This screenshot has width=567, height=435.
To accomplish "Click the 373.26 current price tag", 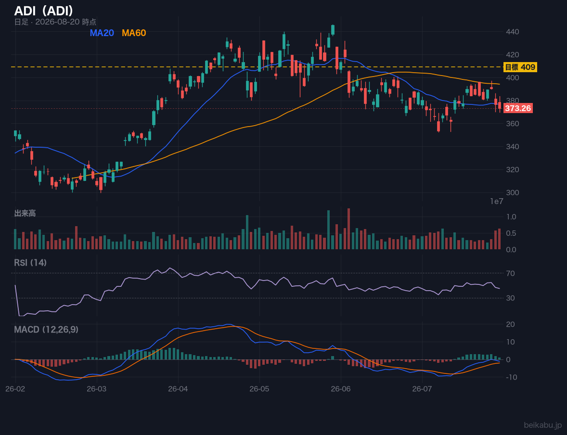I will point(518,108).
